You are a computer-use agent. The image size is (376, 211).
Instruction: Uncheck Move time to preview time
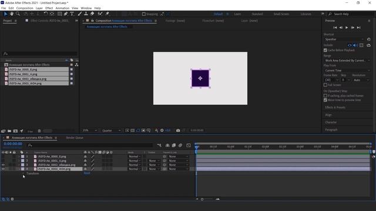point(325,100)
